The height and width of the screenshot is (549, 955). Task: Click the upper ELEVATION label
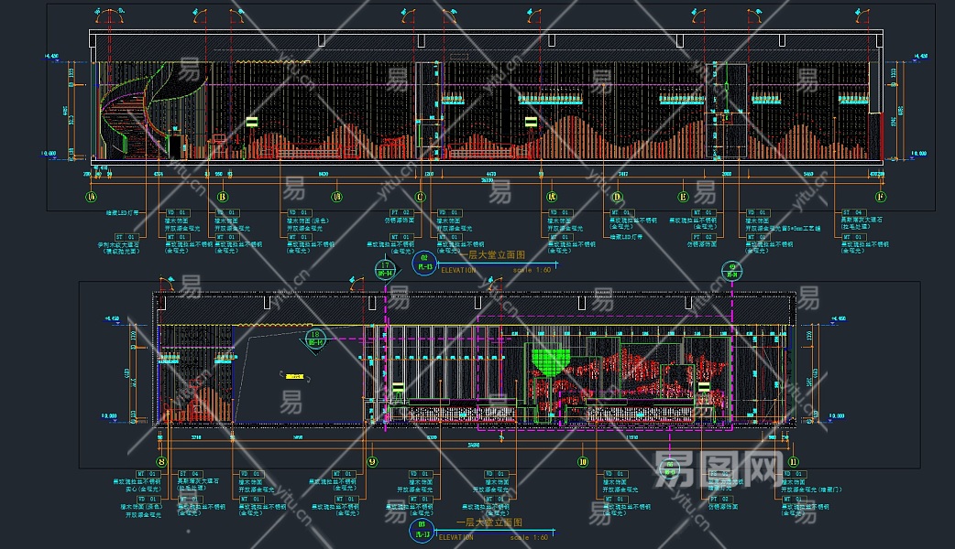(x=458, y=270)
